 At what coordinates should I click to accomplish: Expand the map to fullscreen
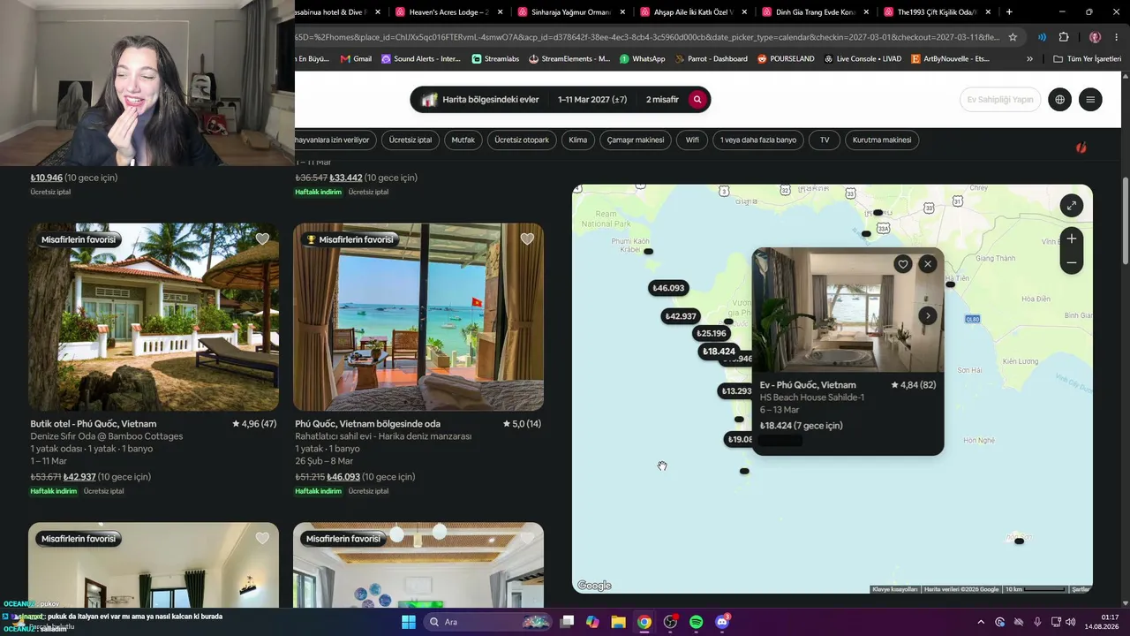point(1071,206)
